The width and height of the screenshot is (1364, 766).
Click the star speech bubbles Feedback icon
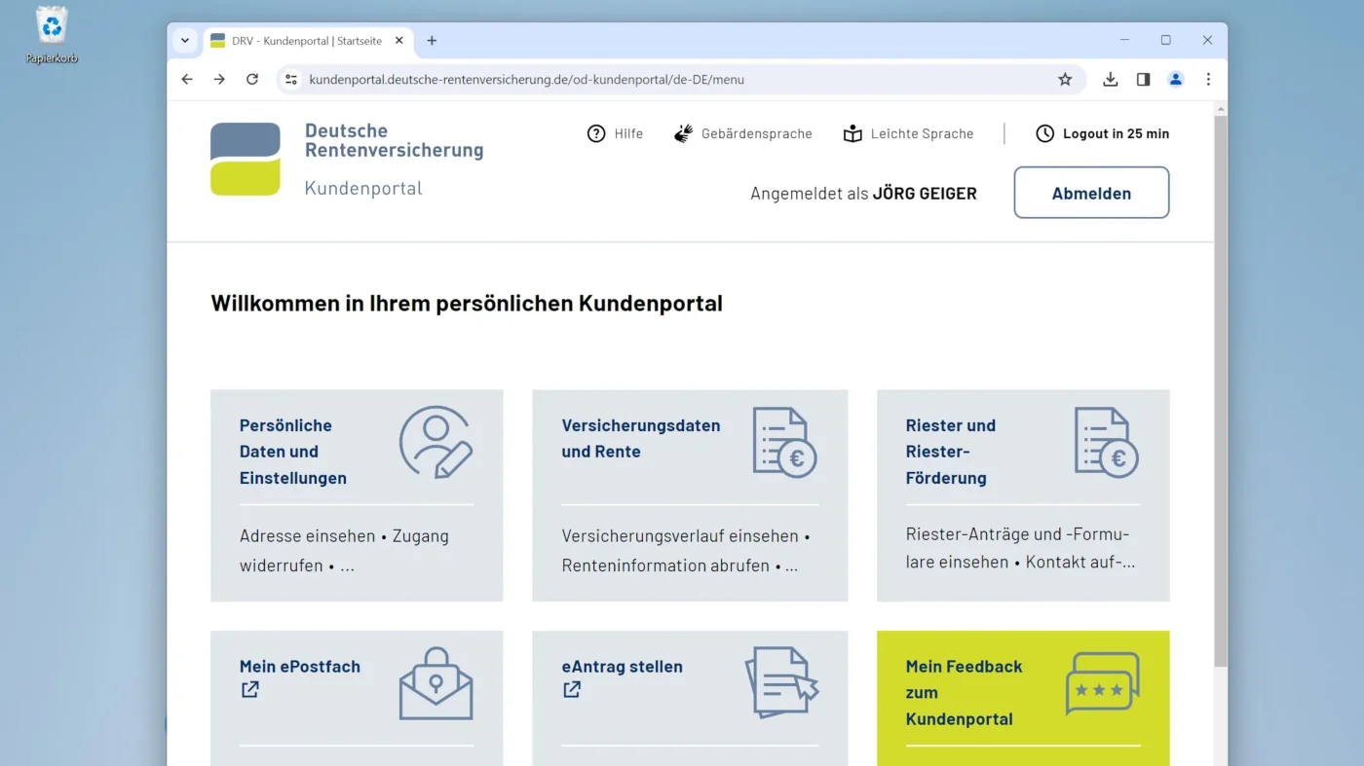1102,683
